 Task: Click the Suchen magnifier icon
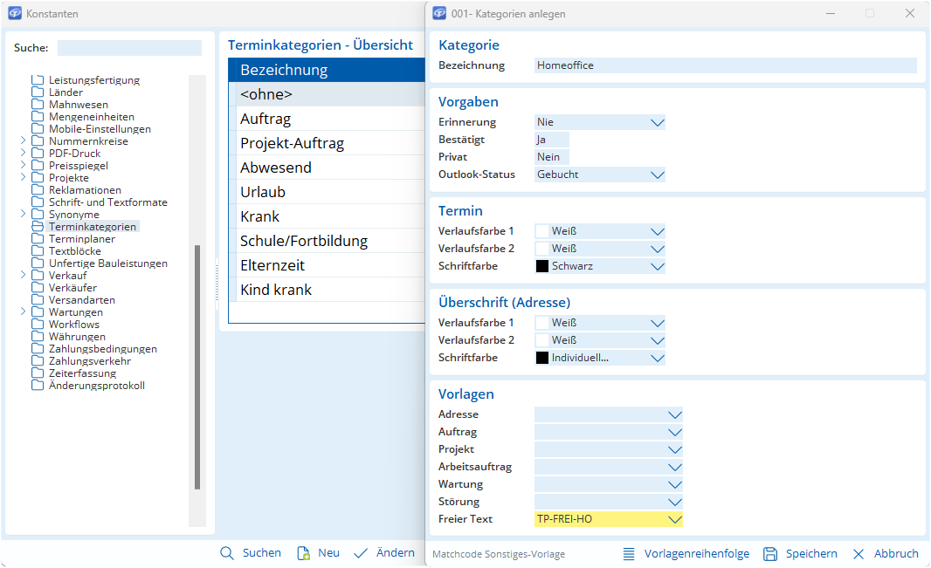tap(227, 553)
